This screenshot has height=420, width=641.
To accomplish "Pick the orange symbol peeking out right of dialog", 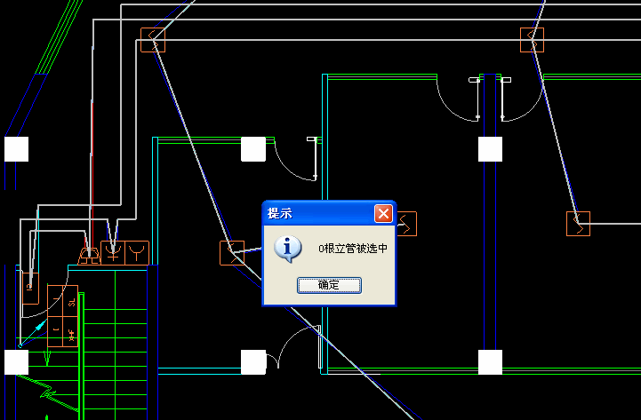I will pos(407,224).
